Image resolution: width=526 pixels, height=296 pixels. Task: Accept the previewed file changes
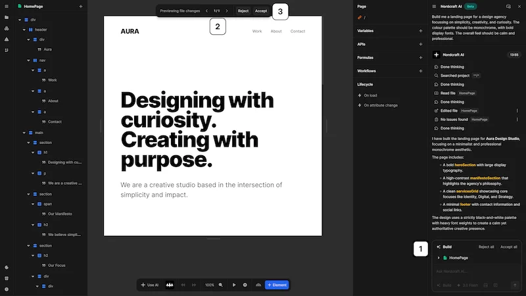click(x=261, y=11)
